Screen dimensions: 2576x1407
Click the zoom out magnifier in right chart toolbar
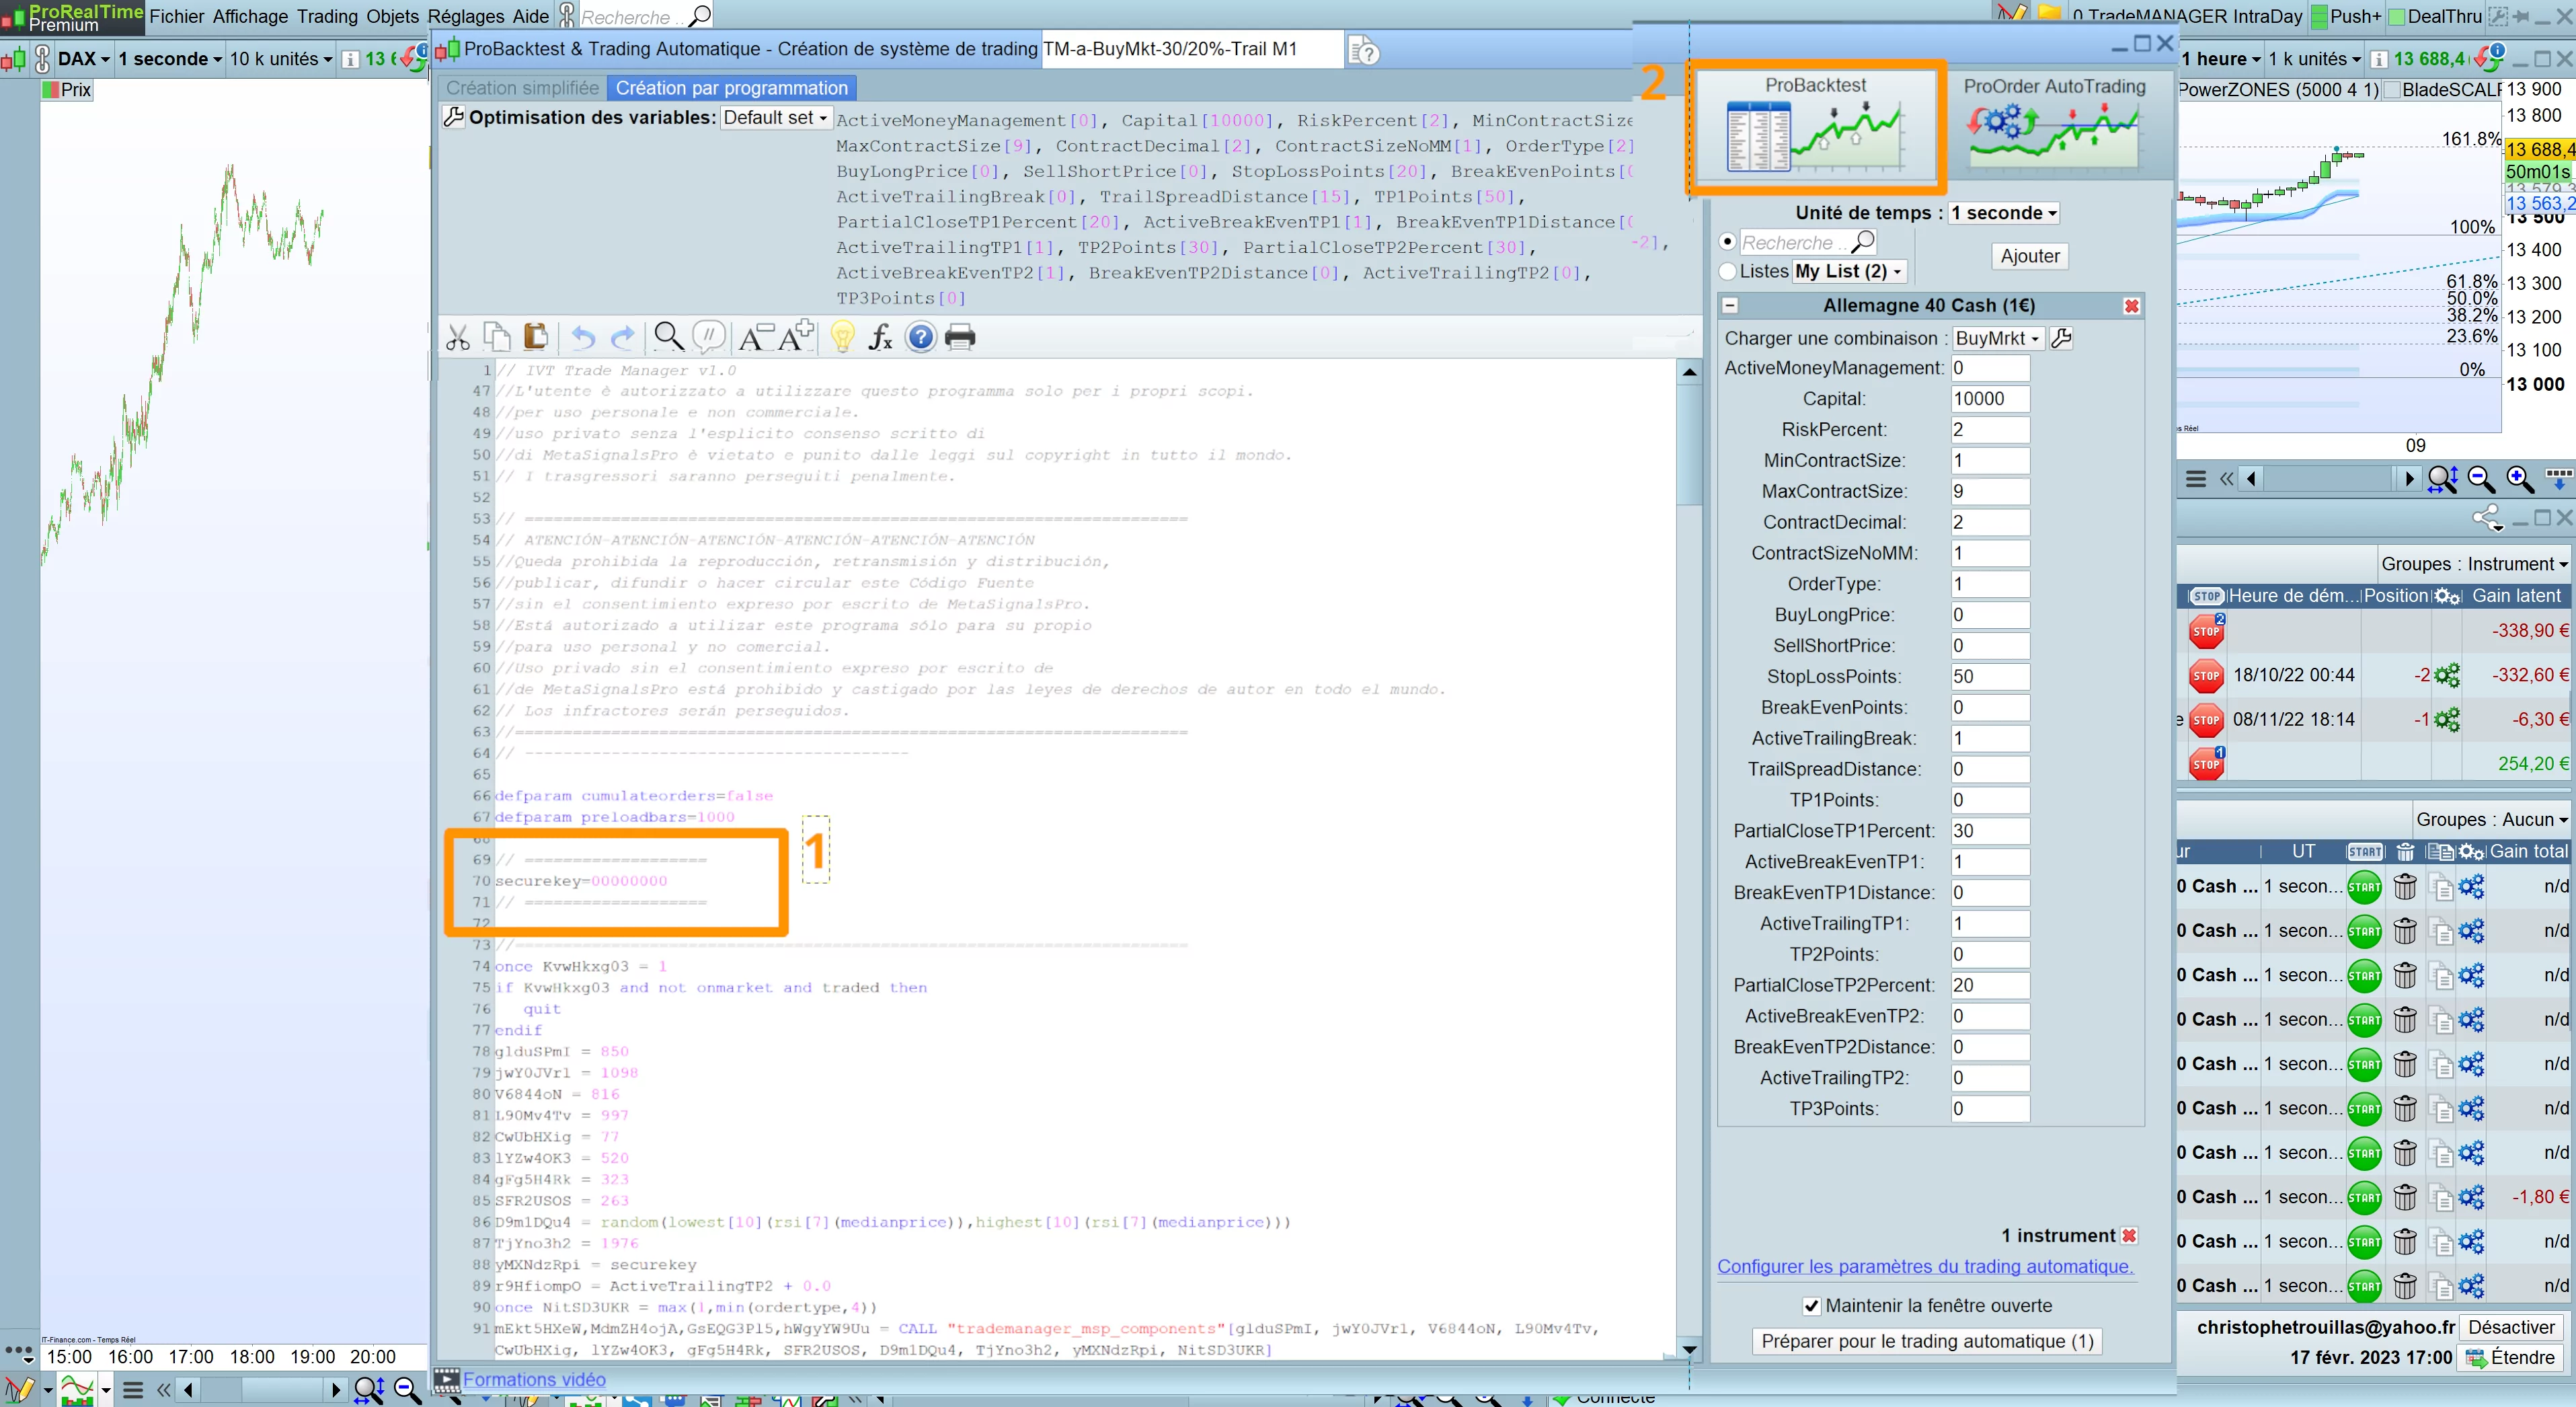[x=2481, y=480]
